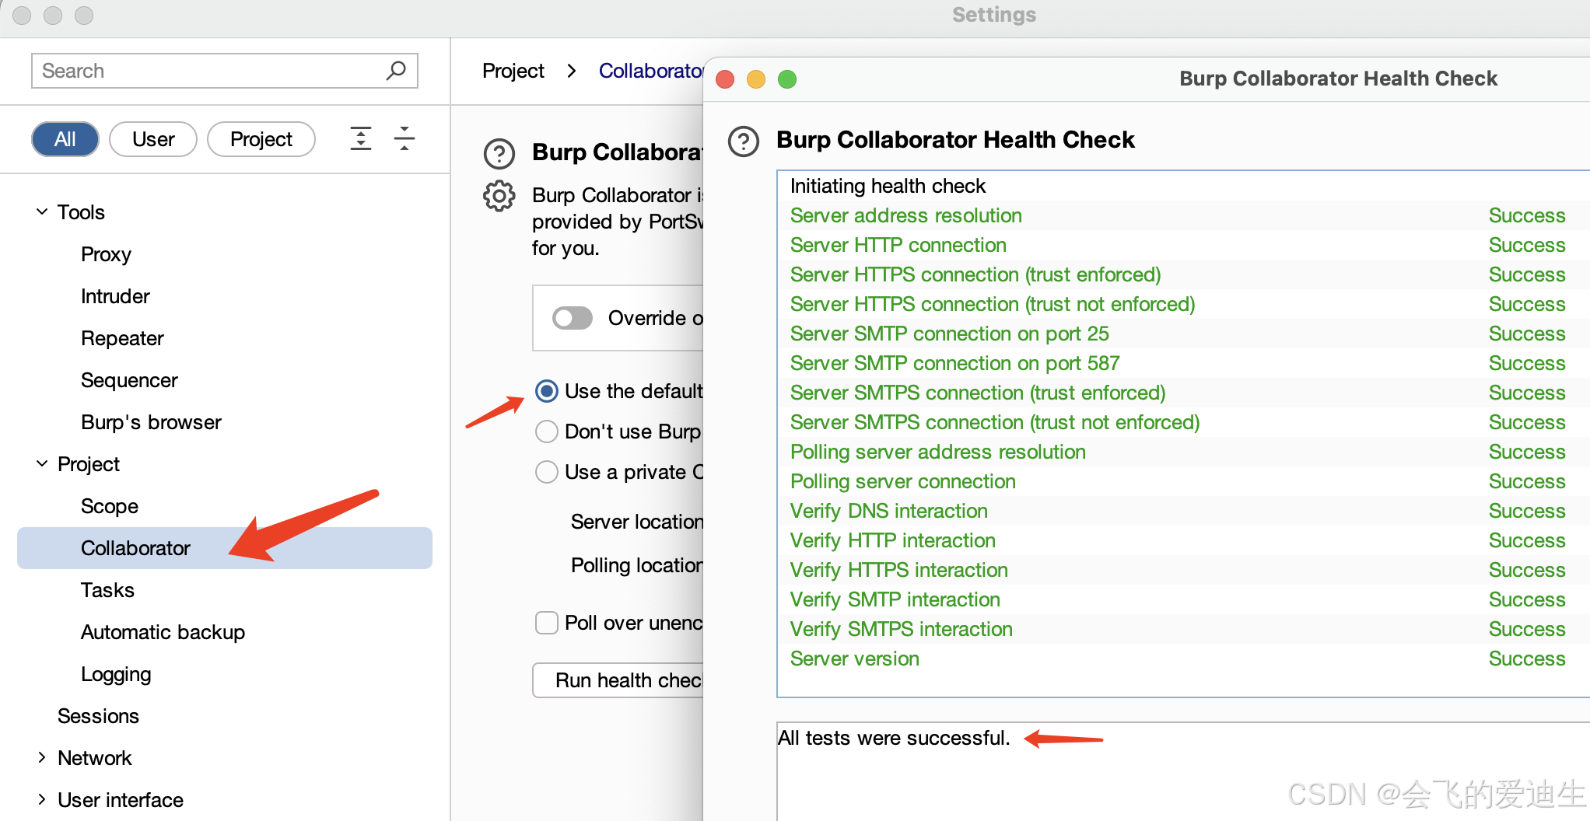
Task: Select Server SMTP connection on port 587
Action: pos(1183,363)
